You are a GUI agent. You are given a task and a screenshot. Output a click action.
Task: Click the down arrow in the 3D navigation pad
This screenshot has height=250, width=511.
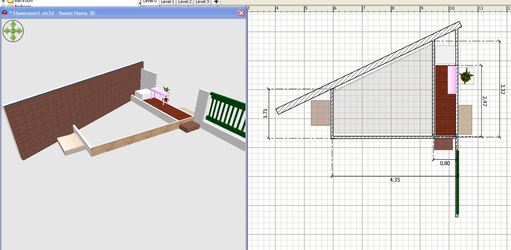[13, 37]
